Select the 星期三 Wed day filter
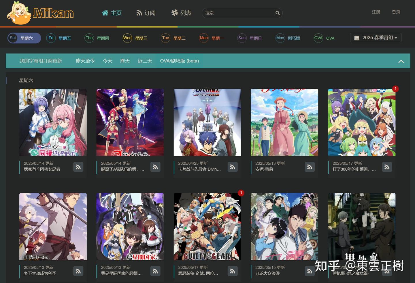 [135, 38]
